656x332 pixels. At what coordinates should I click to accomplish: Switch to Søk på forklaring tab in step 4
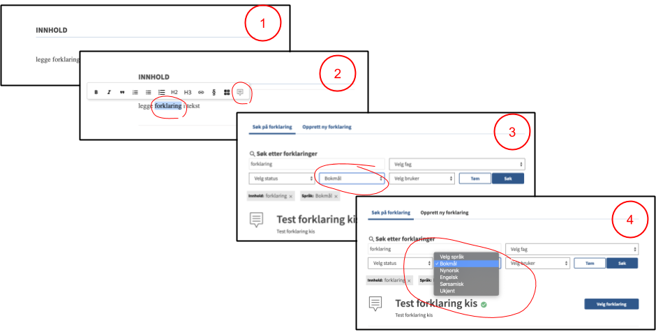click(391, 213)
